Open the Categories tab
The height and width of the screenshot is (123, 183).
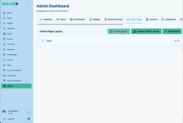click(169, 19)
